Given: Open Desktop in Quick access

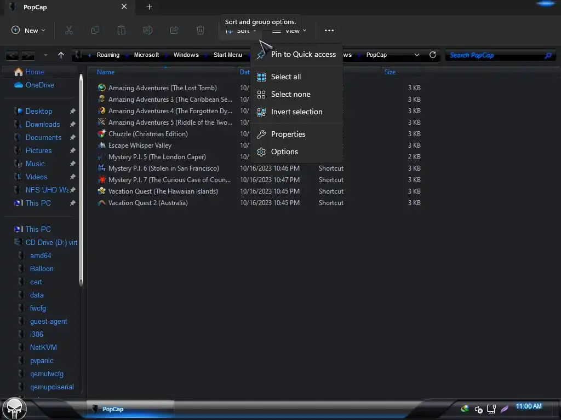Looking at the screenshot, I should coord(39,111).
